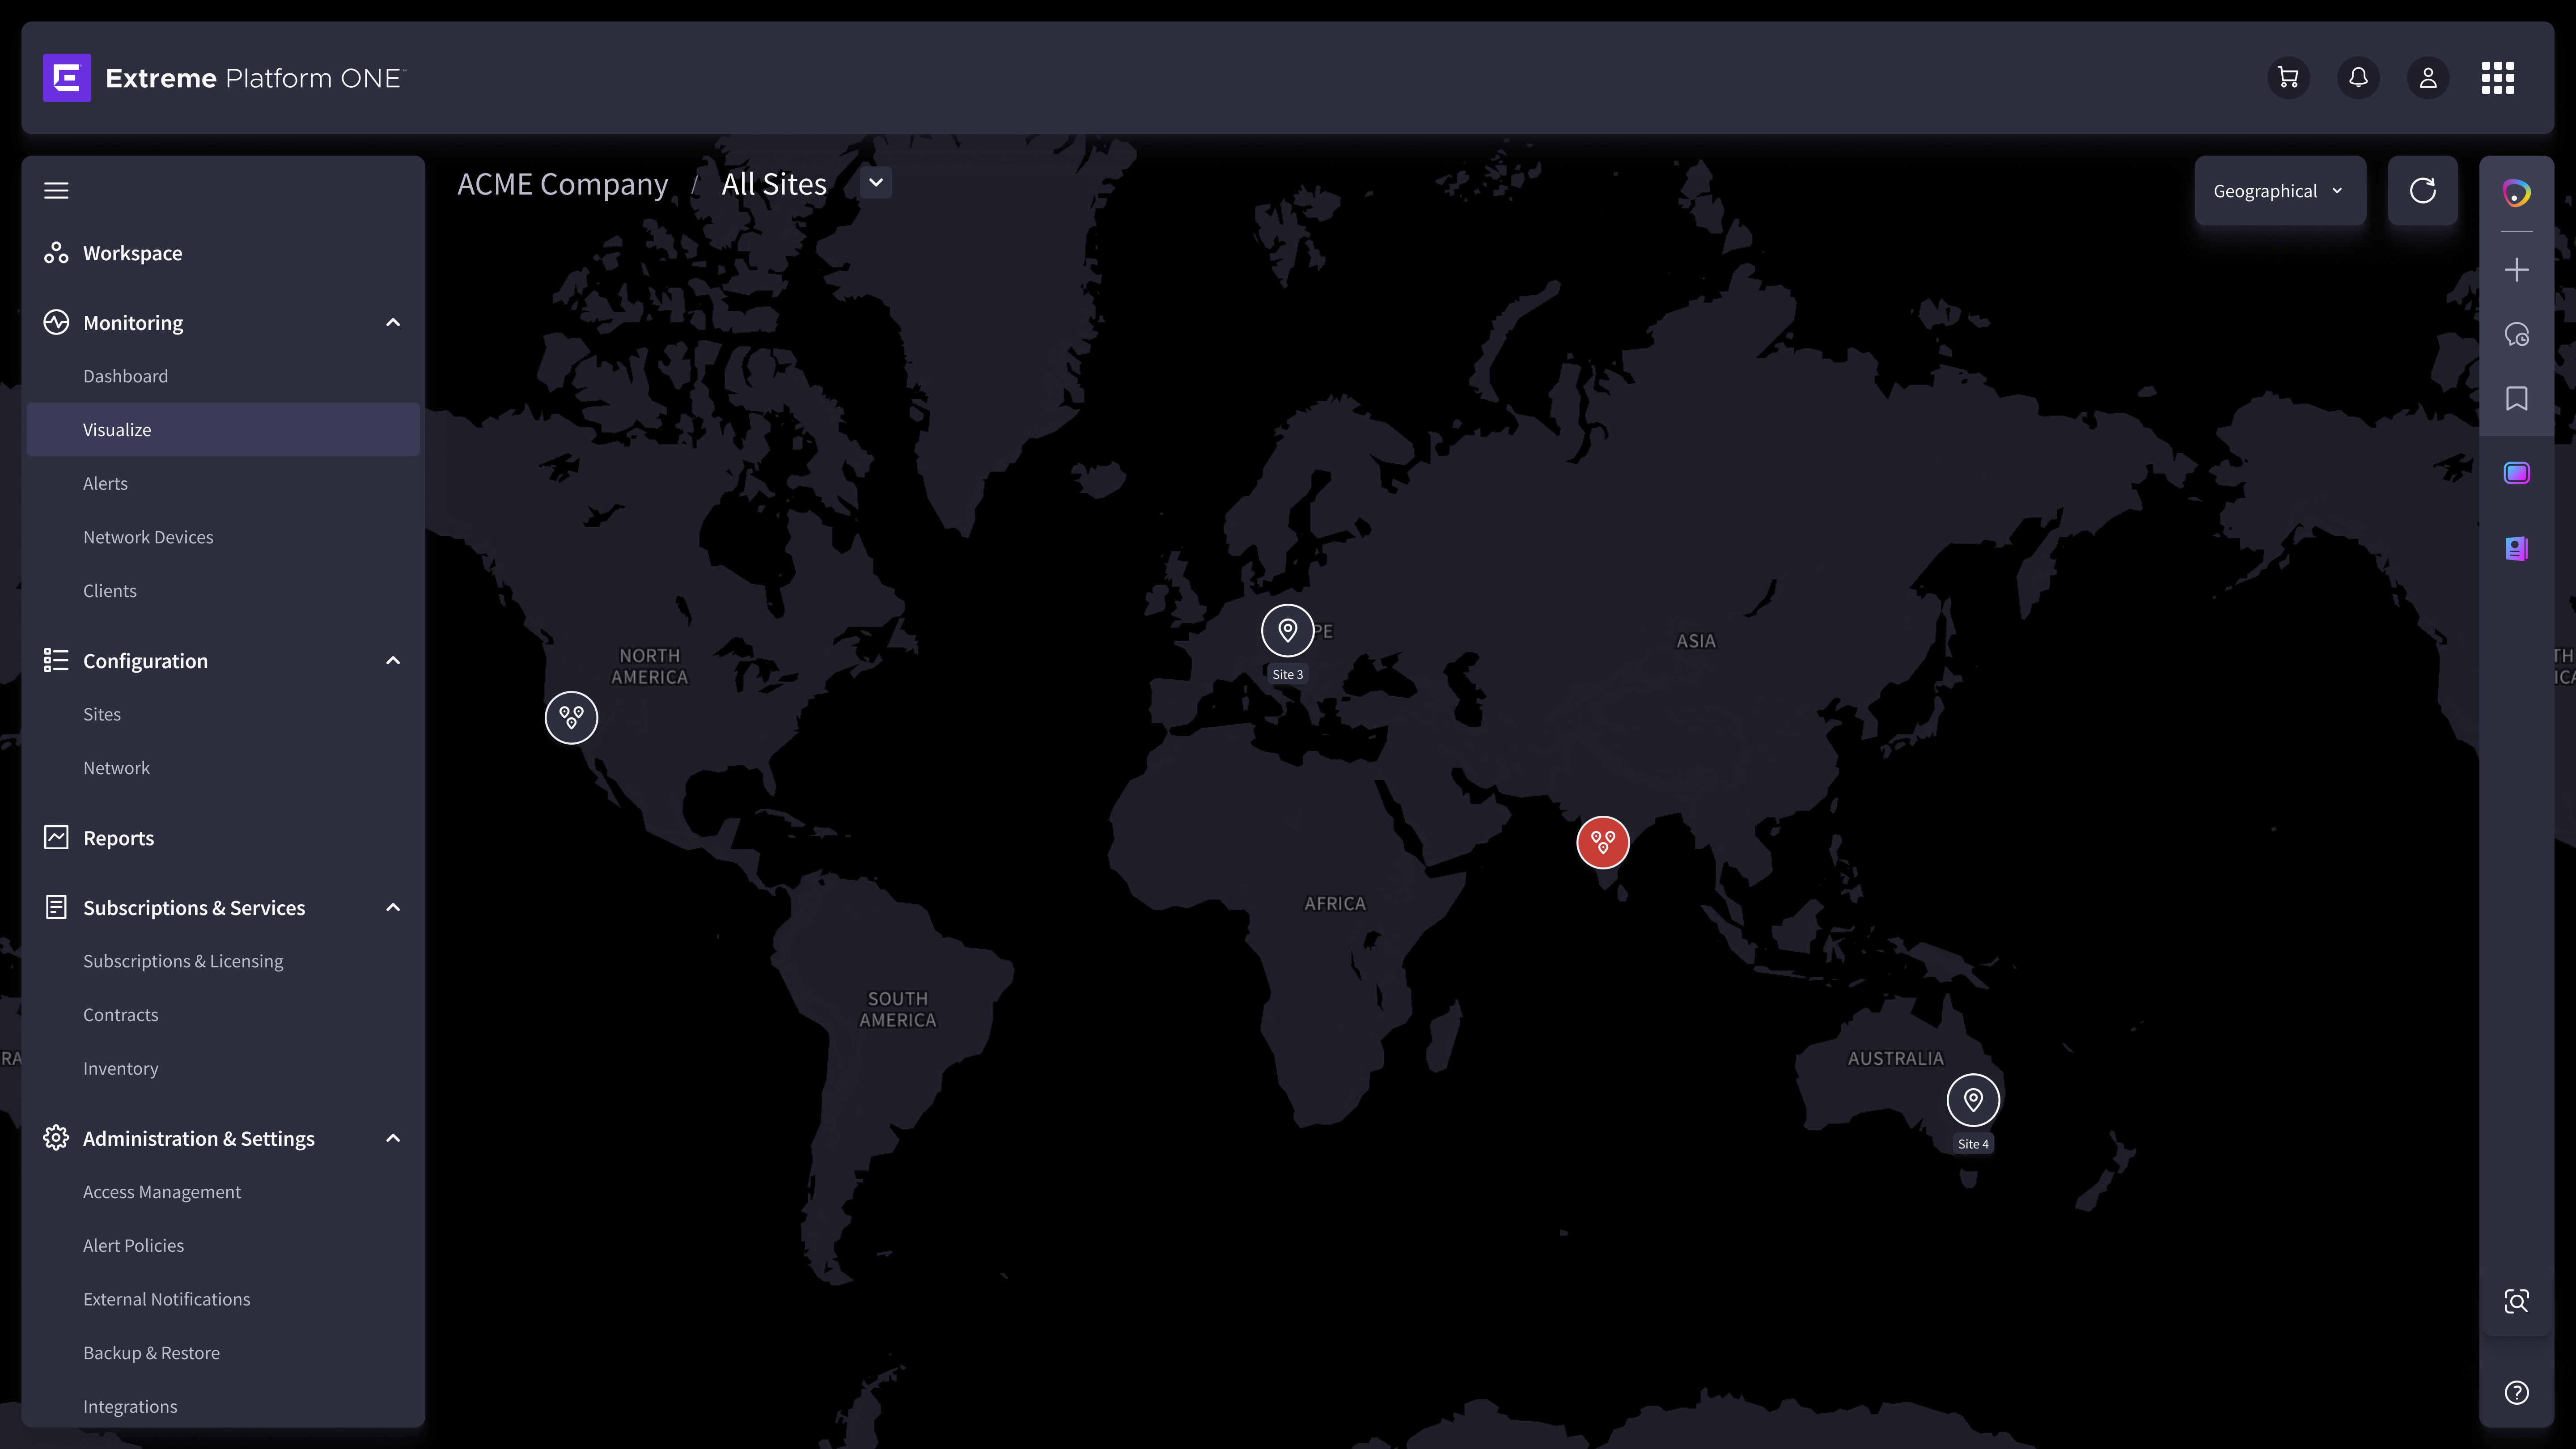Click the Workspace nodes icon
The width and height of the screenshot is (2576, 1449).
click(56, 253)
